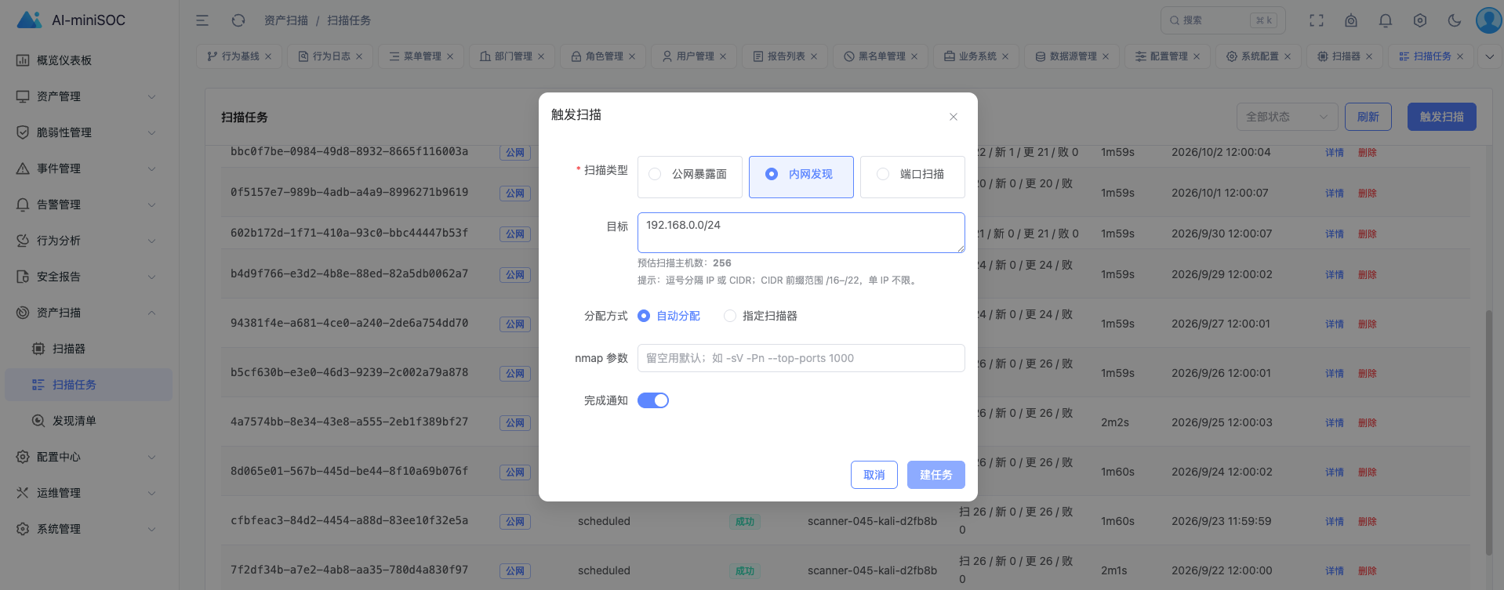Close the 行为基线 tab
Image resolution: width=1504 pixels, height=590 pixels.
pyautogui.click(x=268, y=56)
